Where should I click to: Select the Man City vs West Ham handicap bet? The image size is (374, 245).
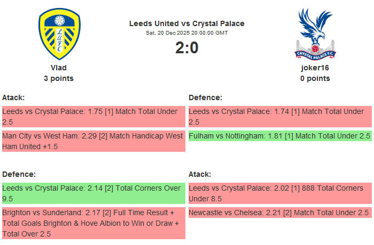93,141
